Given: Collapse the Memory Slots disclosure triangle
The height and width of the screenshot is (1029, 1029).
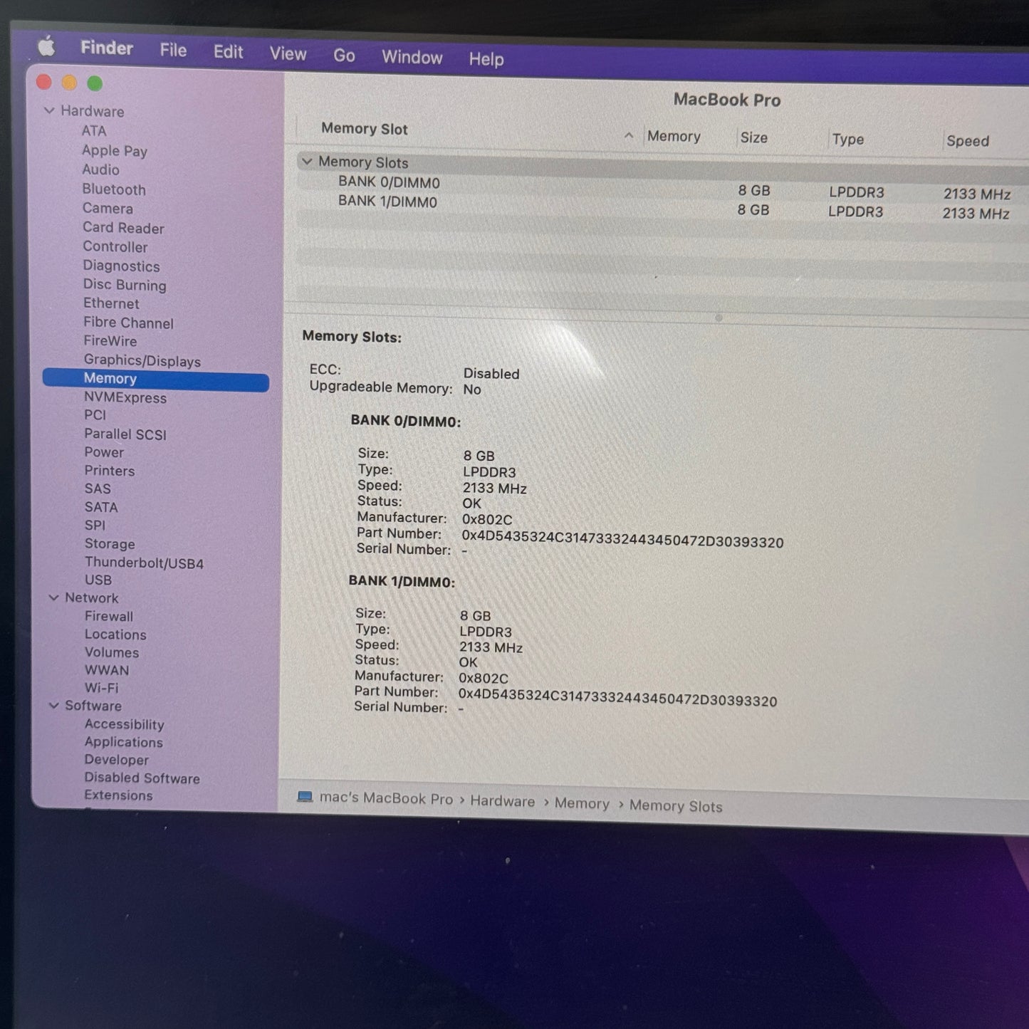Looking at the screenshot, I should click(307, 161).
